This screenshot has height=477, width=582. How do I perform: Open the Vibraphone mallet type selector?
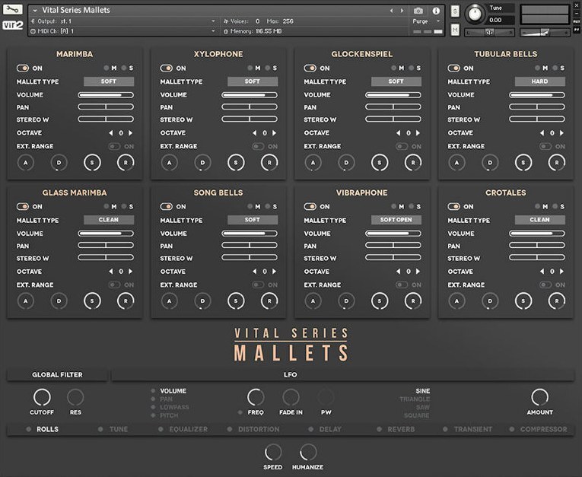click(396, 220)
